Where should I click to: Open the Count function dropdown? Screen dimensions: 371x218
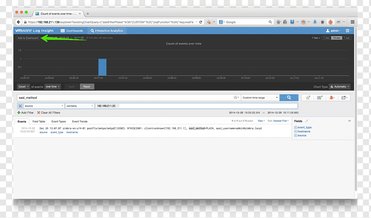point(23,87)
